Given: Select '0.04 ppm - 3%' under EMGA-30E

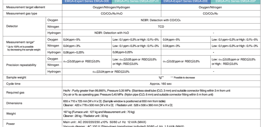Looking at the screenshot, I should coord(72,46).
